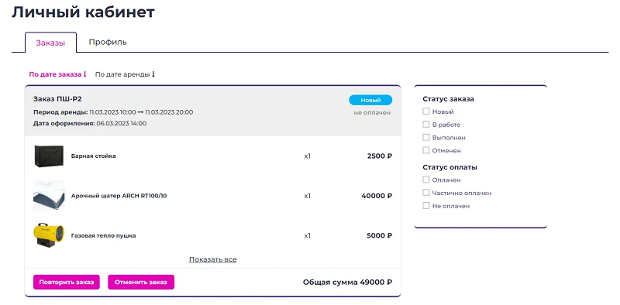Click the Повторить заказ button
The height and width of the screenshot is (305, 620).
click(67, 282)
